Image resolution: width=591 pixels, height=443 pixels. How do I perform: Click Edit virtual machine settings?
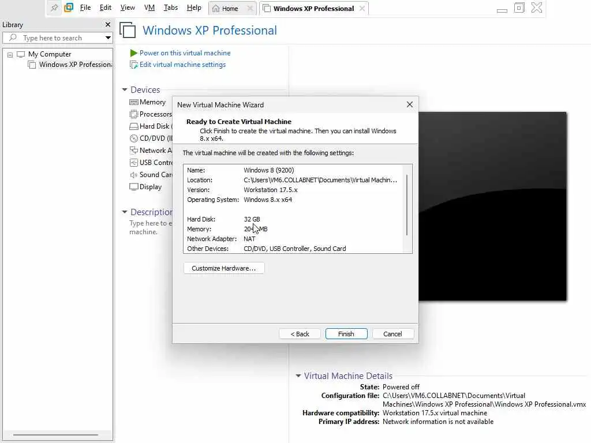[x=182, y=65]
